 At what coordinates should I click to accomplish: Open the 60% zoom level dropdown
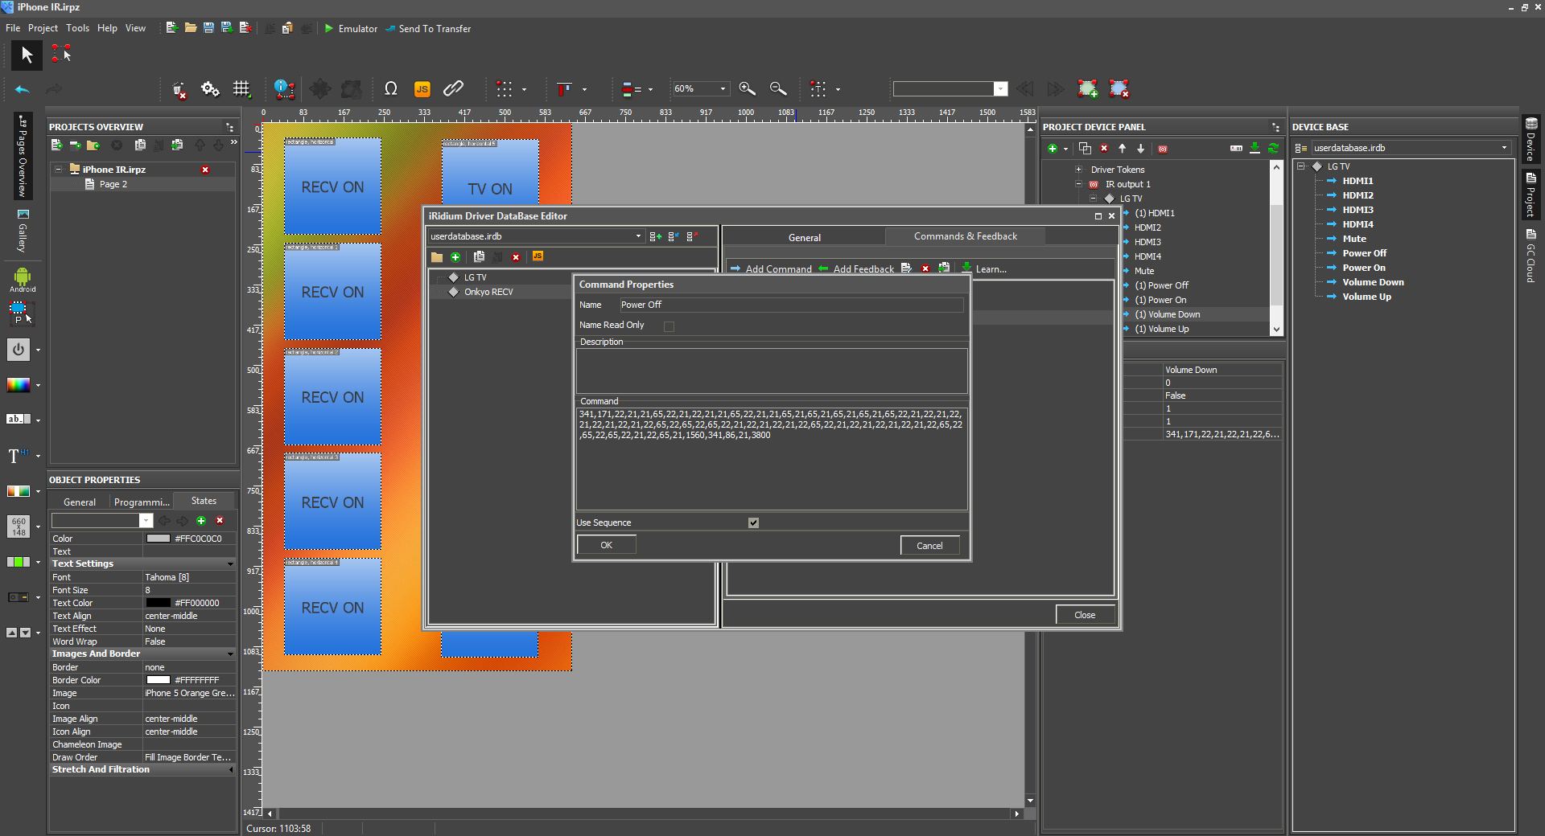(x=723, y=89)
